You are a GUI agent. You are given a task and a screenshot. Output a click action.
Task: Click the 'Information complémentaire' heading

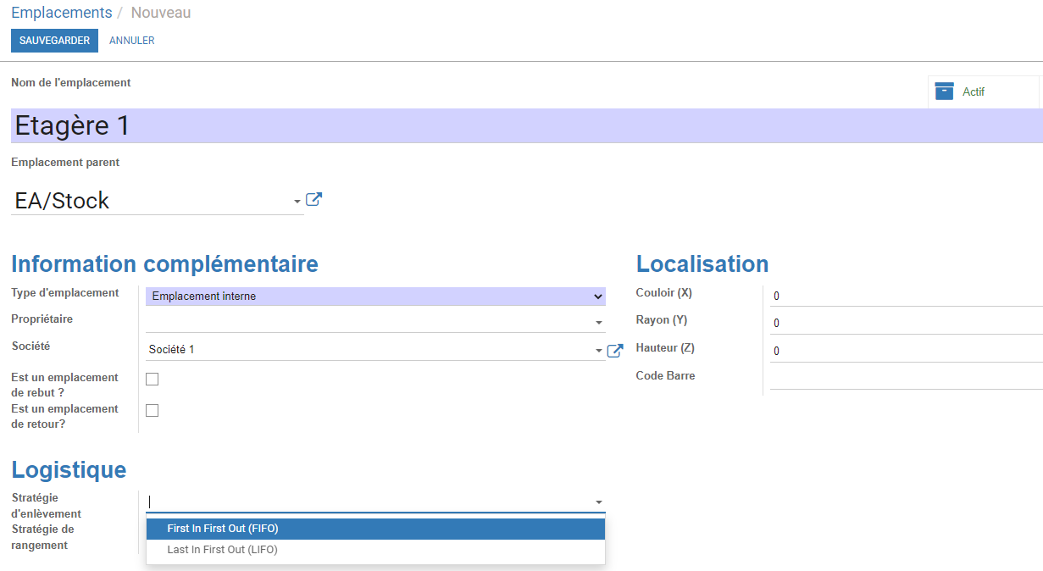tap(164, 264)
